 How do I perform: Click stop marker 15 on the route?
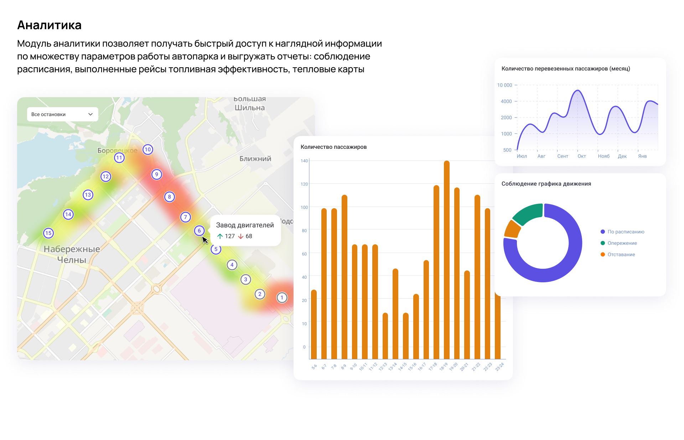coord(48,233)
